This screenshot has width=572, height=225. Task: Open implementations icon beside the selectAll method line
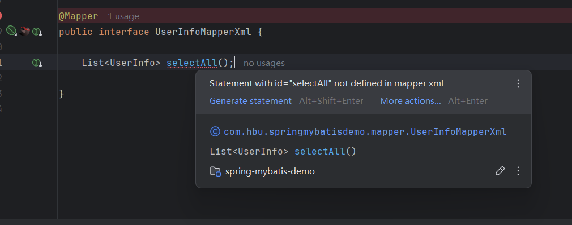click(x=37, y=63)
